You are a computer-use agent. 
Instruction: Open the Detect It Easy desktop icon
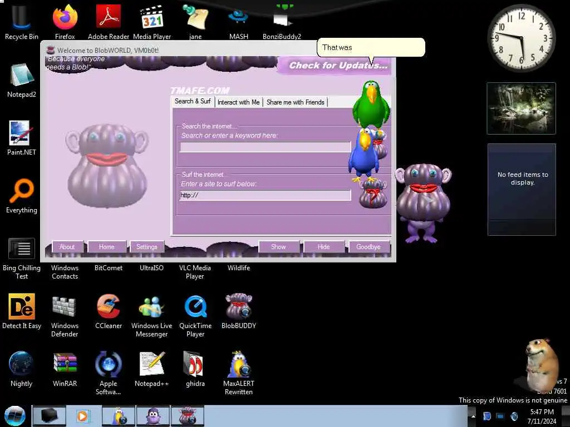pyautogui.click(x=22, y=311)
